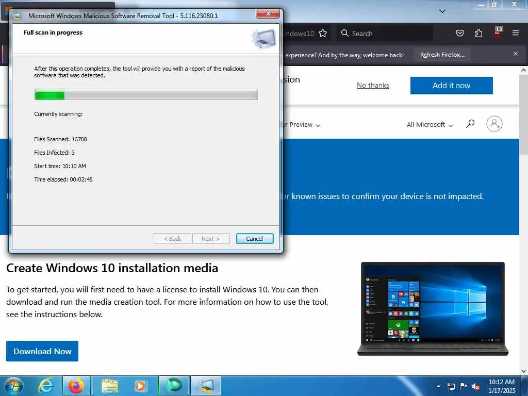Viewport: 528px width, 396px height.
Task: Click the disabled Next button in wizard
Action: [x=211, y=238]
